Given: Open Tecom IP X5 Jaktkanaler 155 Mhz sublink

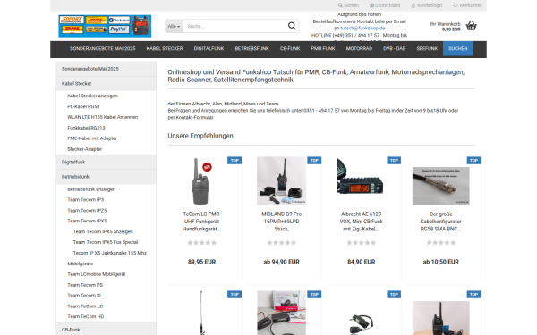Looking at the screenshot, I should tap(110, 253).
